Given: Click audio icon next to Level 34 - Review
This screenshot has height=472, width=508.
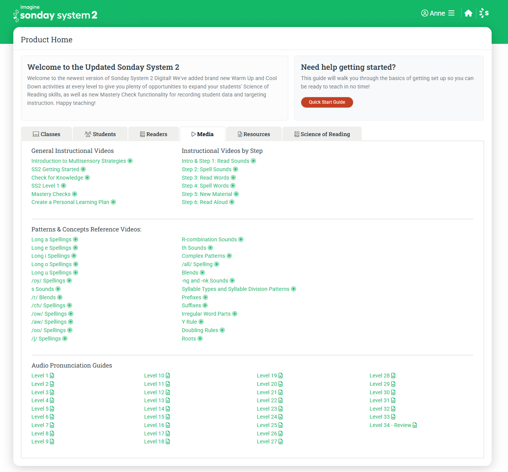Looking at the screenshot, I should pyautogui.click(x=415, y=425).
